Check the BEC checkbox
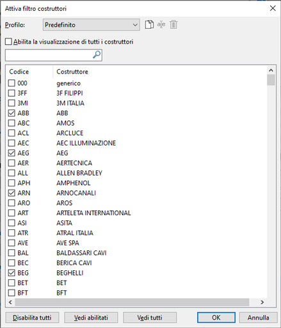Image resolution: width=281 pixels, height=328 pixels. 12,263
